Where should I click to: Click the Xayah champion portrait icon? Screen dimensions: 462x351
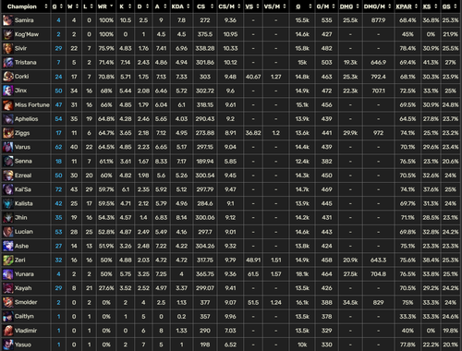pos(7,288)
